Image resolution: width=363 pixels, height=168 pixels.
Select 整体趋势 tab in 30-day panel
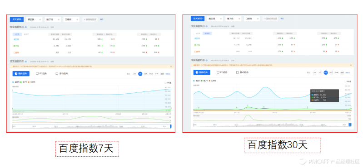202,72
